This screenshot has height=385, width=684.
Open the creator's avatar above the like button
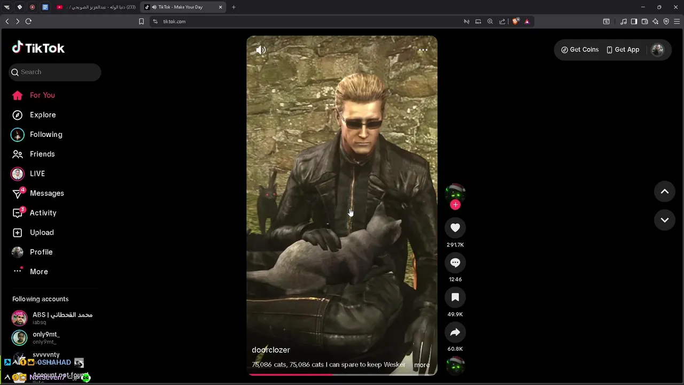[455, 192]
